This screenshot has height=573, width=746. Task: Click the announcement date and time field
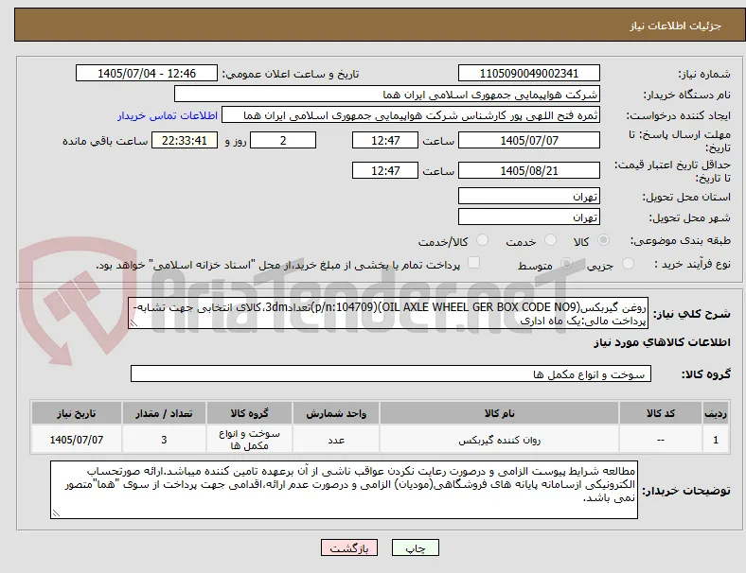[147, 73]
